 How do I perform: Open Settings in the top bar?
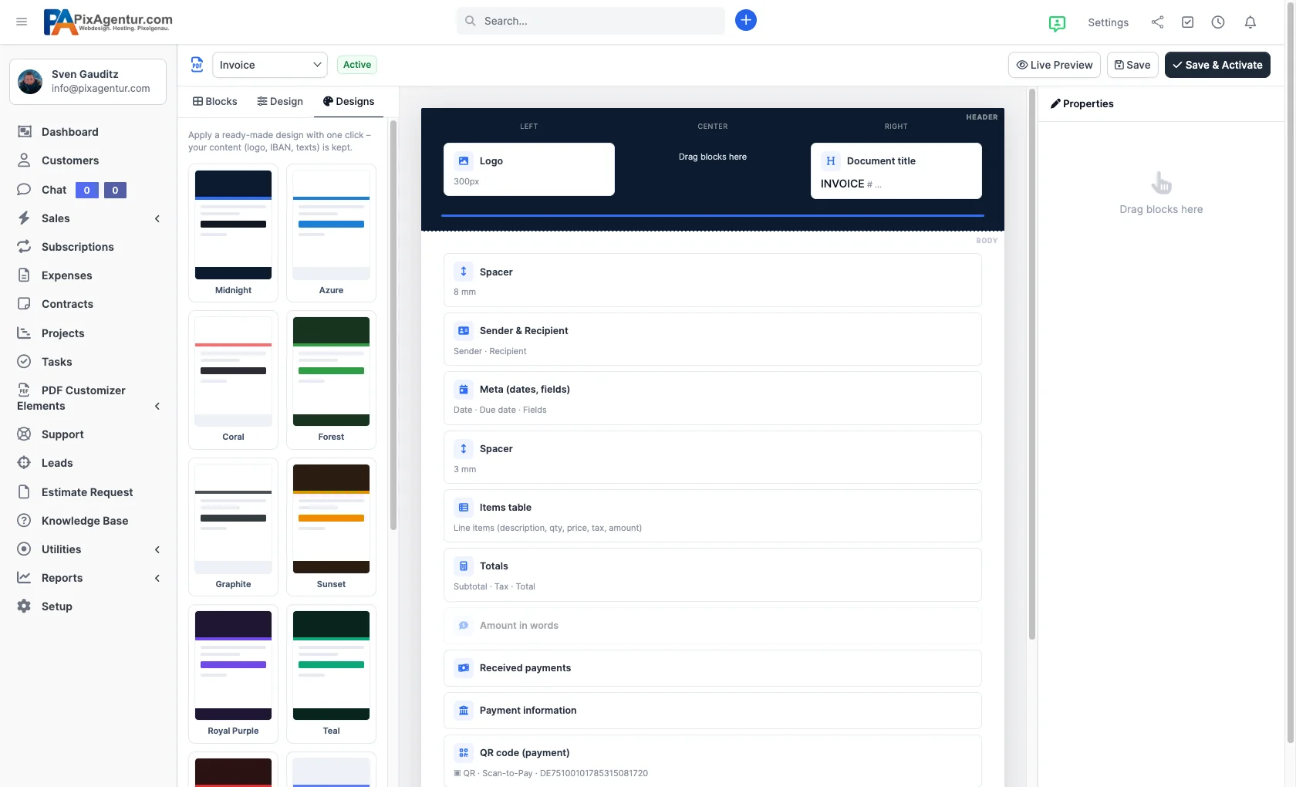tap(1108, 22)
